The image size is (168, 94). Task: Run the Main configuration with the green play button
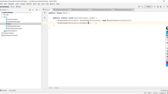[155, 7]
